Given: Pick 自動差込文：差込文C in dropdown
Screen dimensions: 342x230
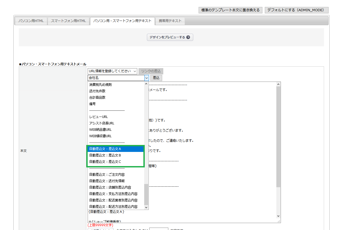Looking at the screenshot, I should (105, 162).
